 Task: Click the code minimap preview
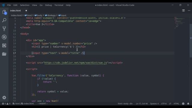180,23
